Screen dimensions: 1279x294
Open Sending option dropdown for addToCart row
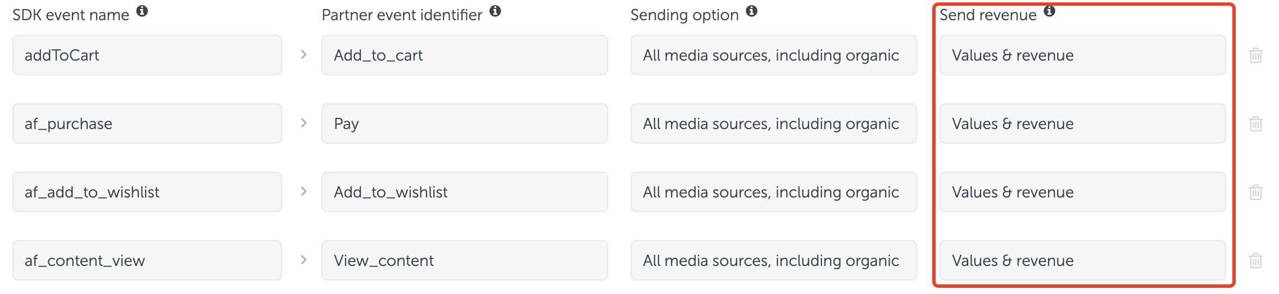[773, 55]
